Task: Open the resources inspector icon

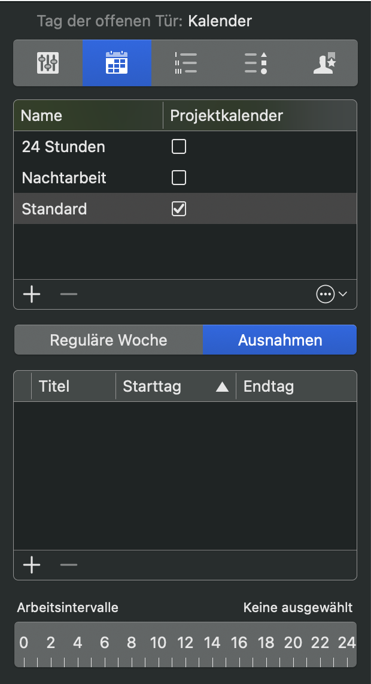Action: tap(324, 62)
